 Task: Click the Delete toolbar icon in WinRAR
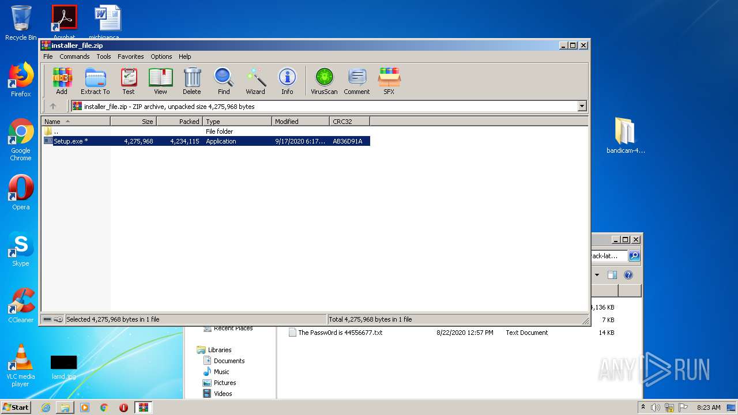click(x=192, y=81)
